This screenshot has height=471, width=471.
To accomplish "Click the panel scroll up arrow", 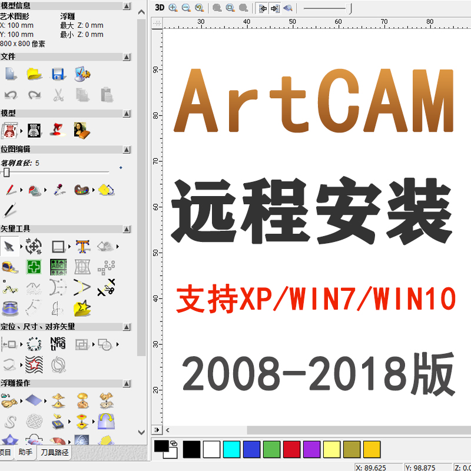I will 141,12.
